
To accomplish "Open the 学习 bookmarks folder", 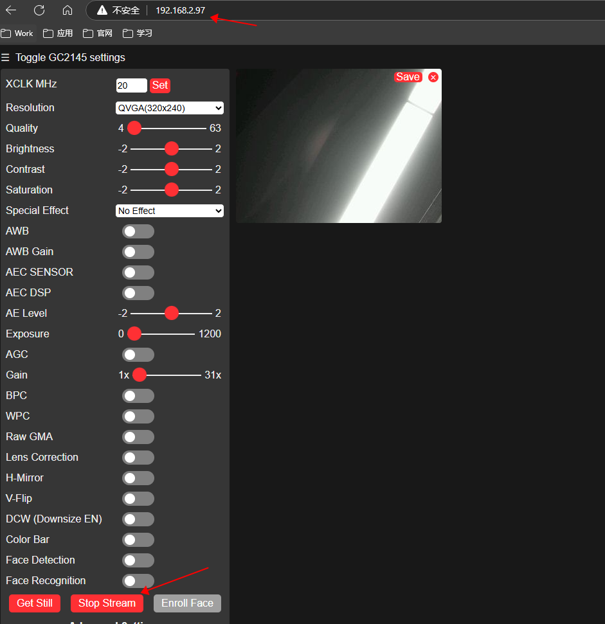I will pyautogui.click(x=138, y=33).
